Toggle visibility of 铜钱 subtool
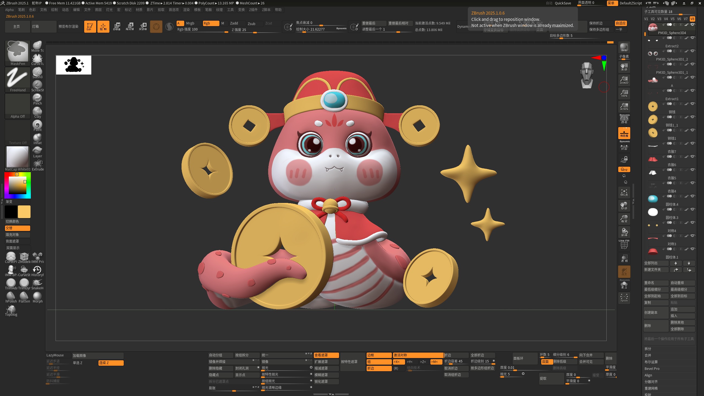Screen dimensions: 704x396 pos(693,104)
